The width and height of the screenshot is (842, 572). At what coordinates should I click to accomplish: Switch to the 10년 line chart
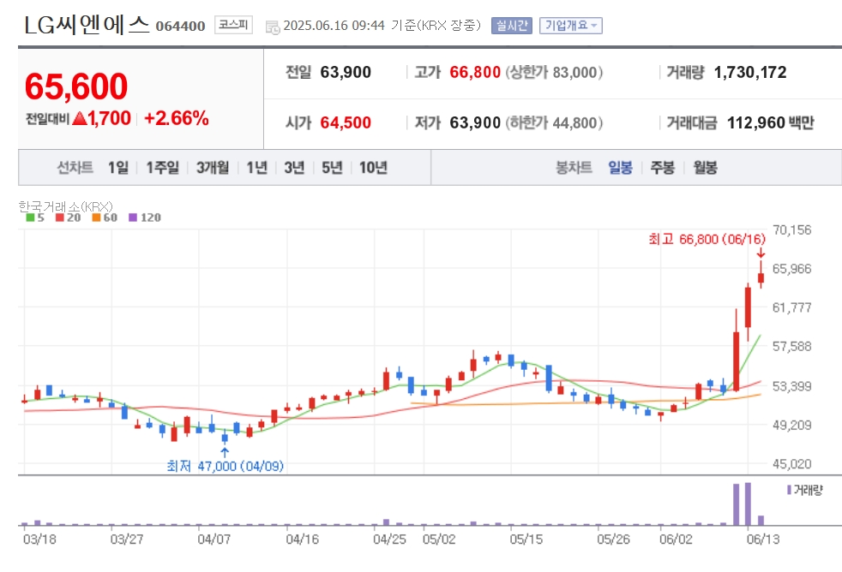pyautogui.click(x=373, y=168)
